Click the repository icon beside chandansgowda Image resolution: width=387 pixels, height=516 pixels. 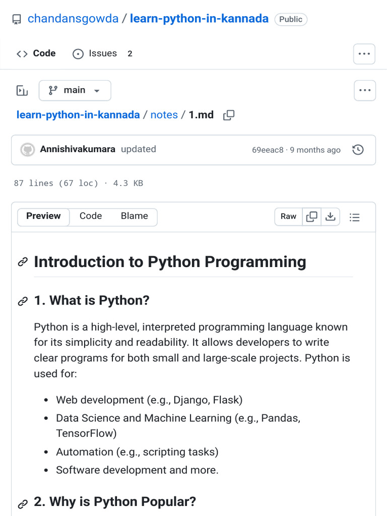(17, 19)
